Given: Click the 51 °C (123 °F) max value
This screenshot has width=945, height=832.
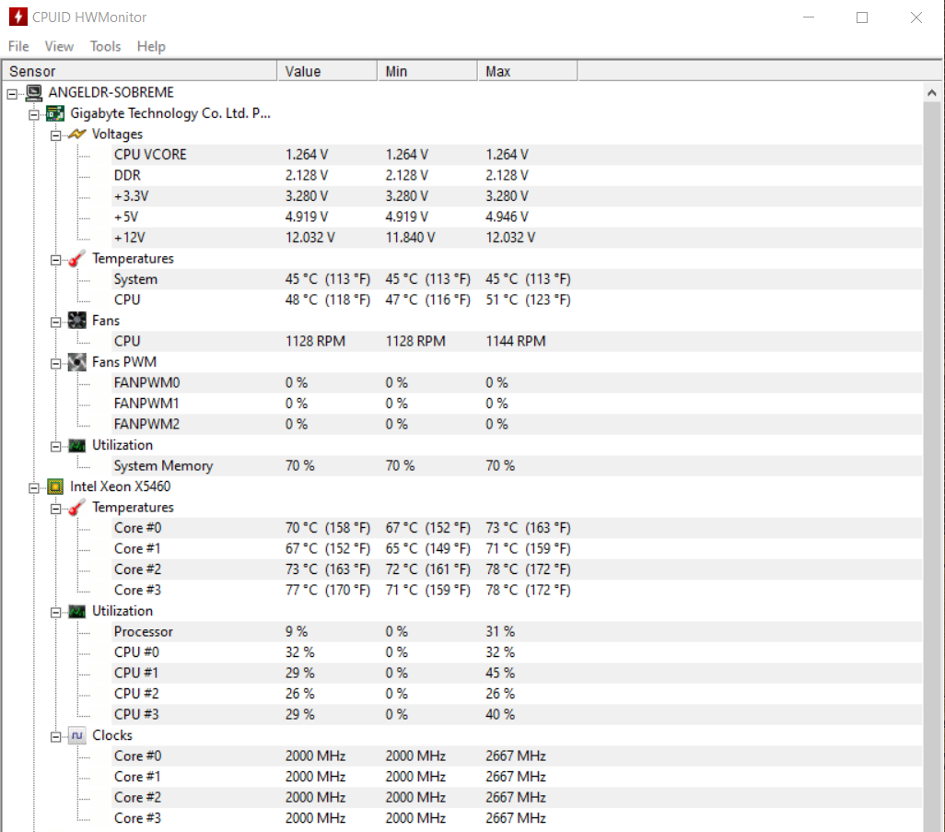Looking at the screenshot, I should point(528,299).
